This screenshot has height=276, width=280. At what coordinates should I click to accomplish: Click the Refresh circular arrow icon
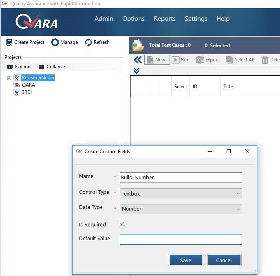pyautogui.click(x=88, y=42)
